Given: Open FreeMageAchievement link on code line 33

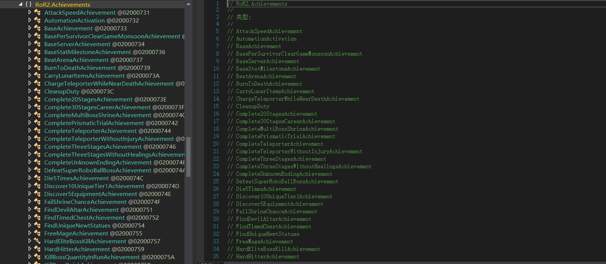Looking at the screenshot, I should pos(264,241).
